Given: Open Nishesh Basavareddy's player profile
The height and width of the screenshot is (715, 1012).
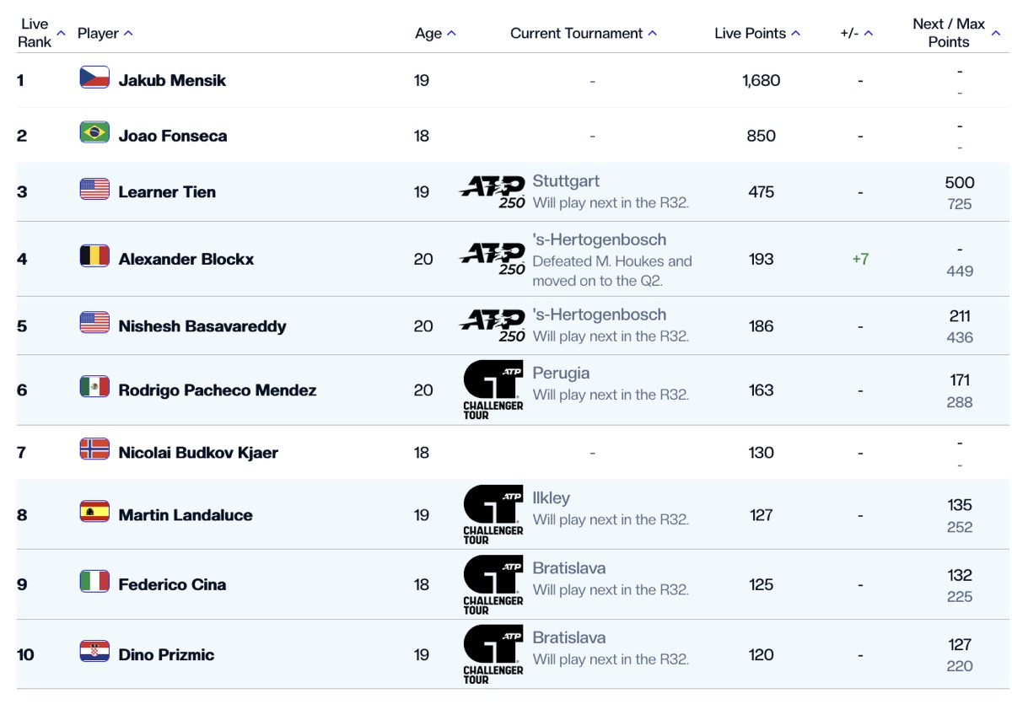Looking at the screenshot, I should 202,326.
